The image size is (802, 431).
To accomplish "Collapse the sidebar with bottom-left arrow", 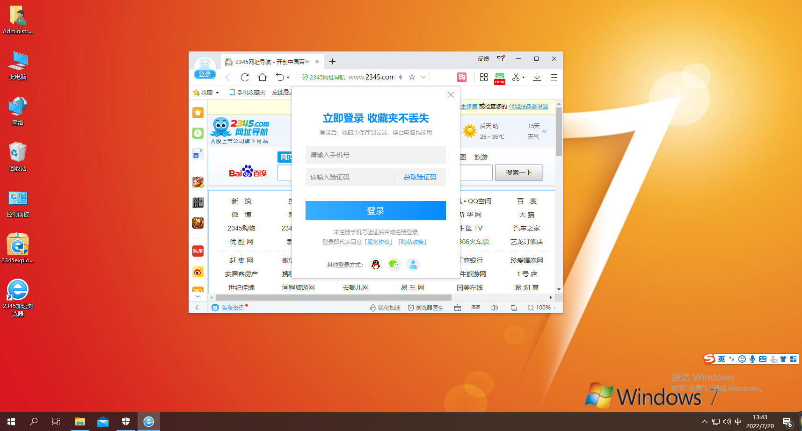I will [198, 308].
